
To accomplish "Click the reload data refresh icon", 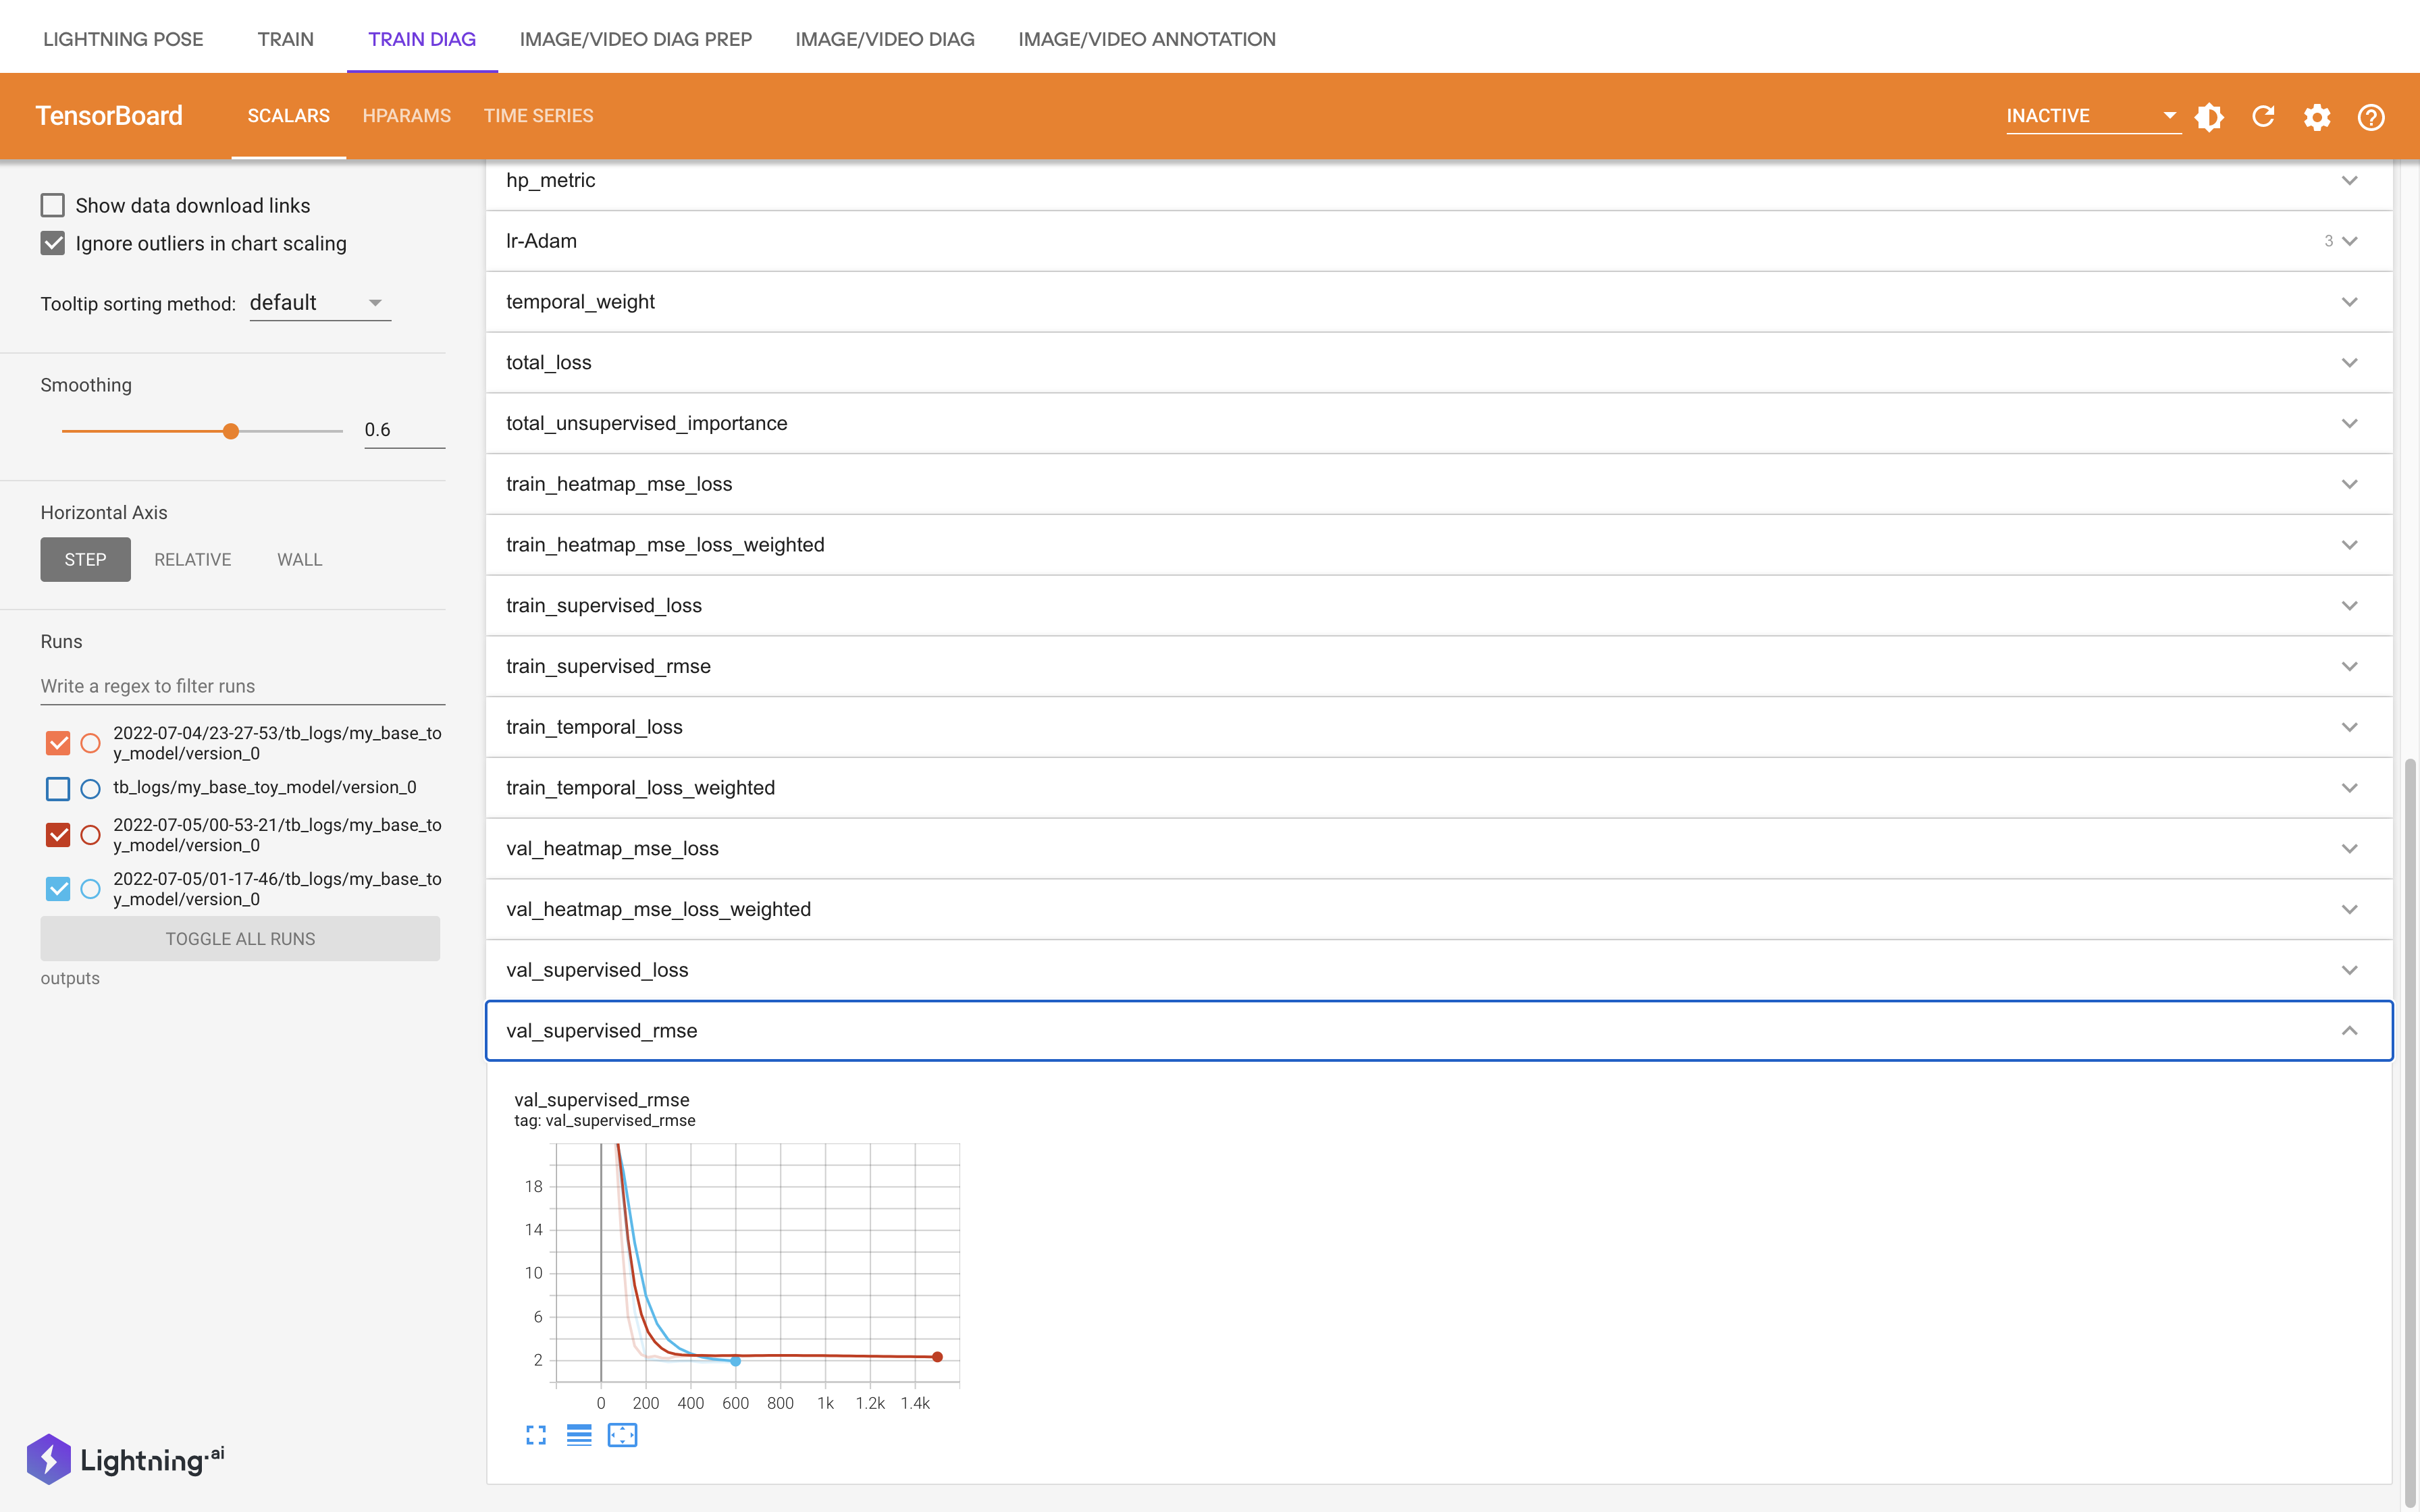I will pyautogui.click(x=2263, y=117).
